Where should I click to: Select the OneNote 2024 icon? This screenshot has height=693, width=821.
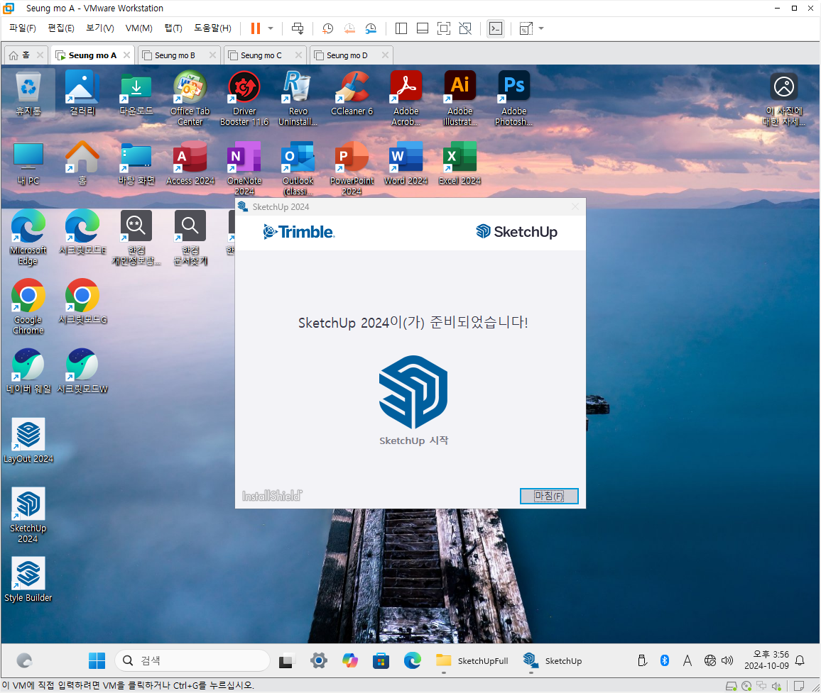coord(244,168)
